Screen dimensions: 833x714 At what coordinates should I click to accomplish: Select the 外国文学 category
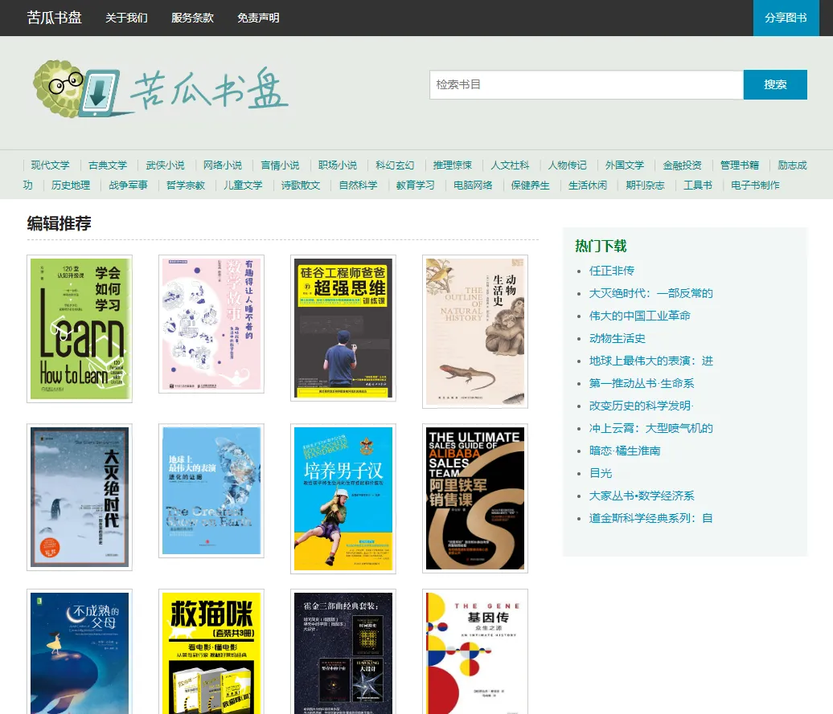[625, 165]
